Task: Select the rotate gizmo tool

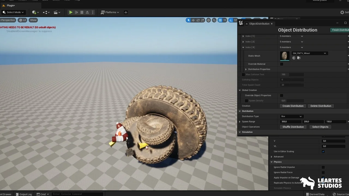Action: pos(198,20)
